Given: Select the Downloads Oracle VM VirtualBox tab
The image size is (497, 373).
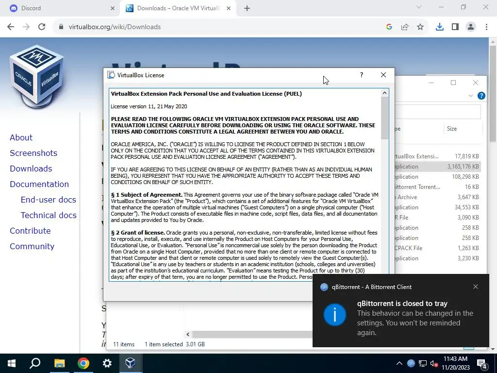Looking at the screenshot, I should pyautogui.click(x=178, y=8).
